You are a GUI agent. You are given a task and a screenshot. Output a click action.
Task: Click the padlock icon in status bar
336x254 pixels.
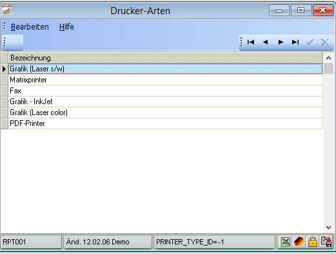[313, 242]
